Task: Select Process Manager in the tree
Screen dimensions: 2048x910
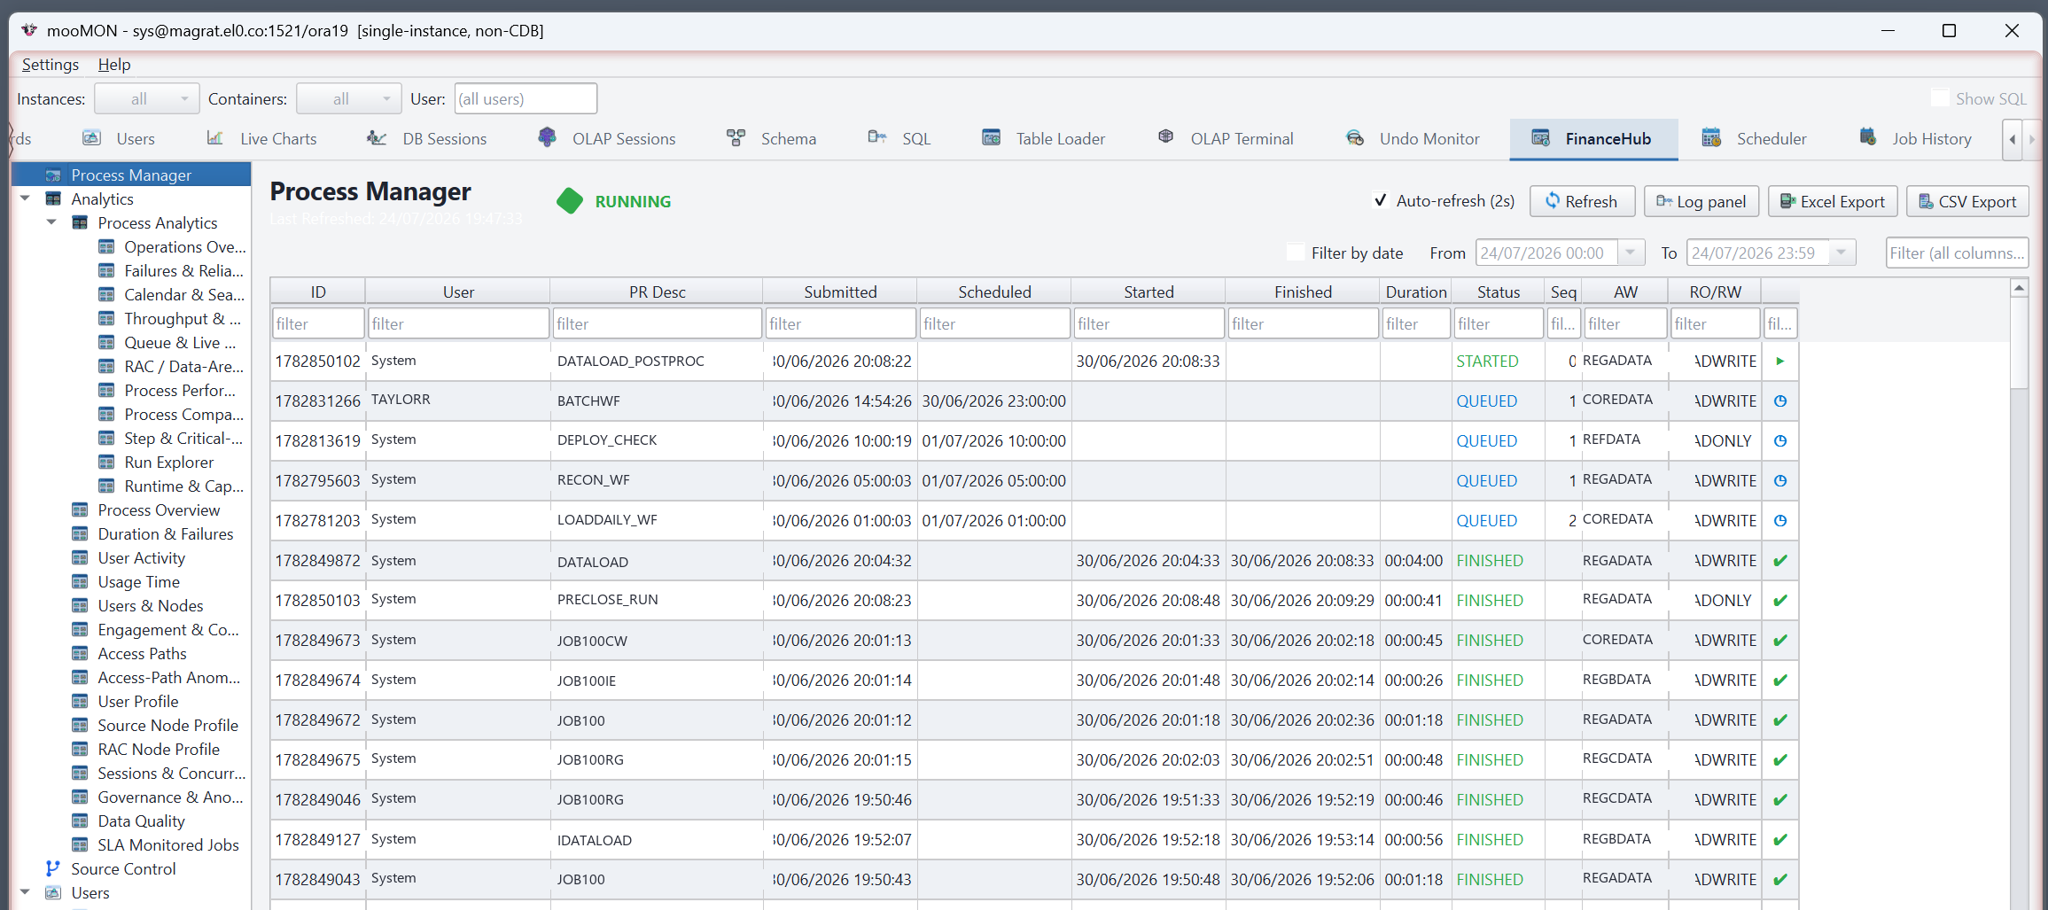Action: (x=131, y=175)
